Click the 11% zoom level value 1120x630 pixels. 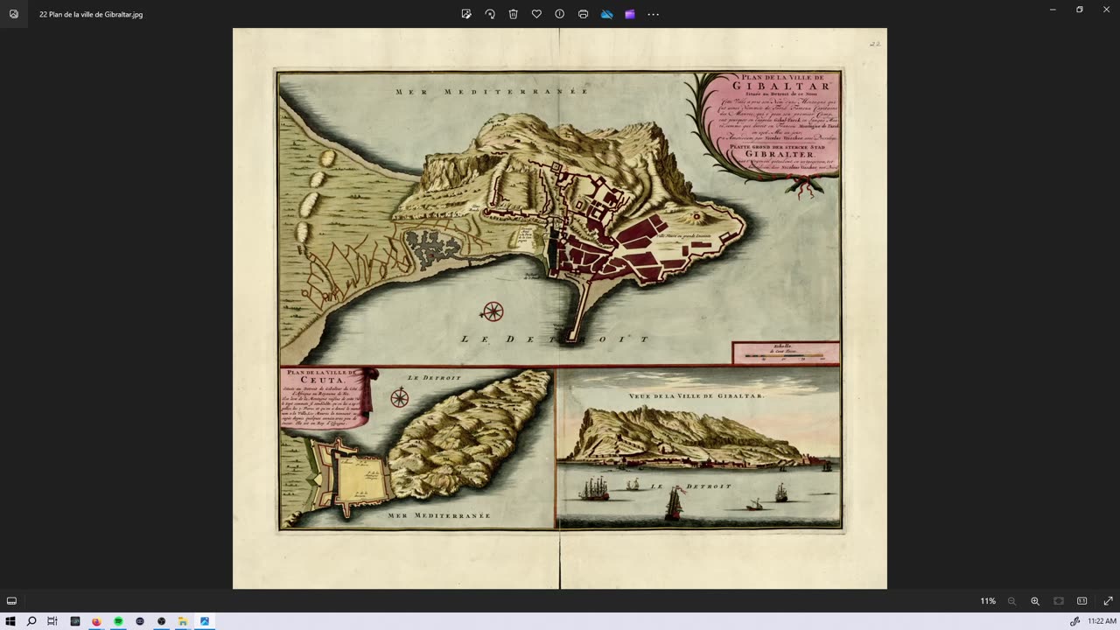click(x=988, y=601)
